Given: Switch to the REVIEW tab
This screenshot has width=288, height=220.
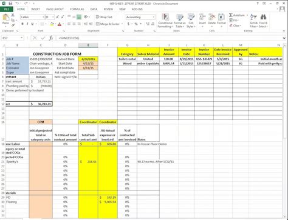Looking at the screenshot, I should (108, 9).
